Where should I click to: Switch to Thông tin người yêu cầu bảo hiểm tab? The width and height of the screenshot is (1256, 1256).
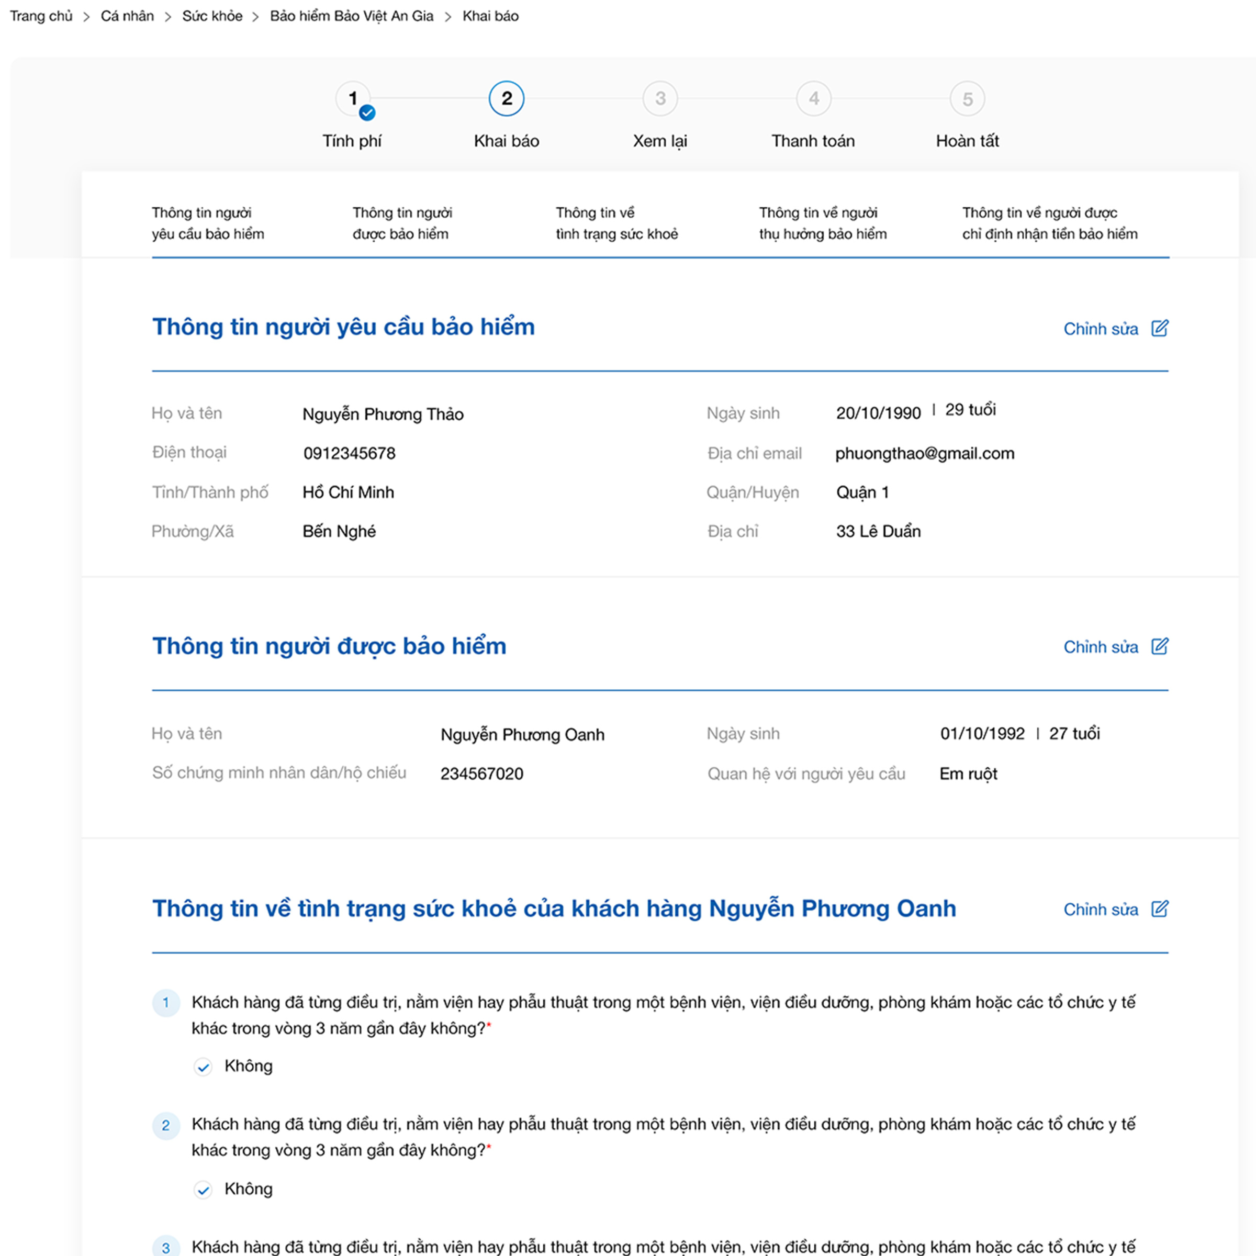click(x=208, y=223)
